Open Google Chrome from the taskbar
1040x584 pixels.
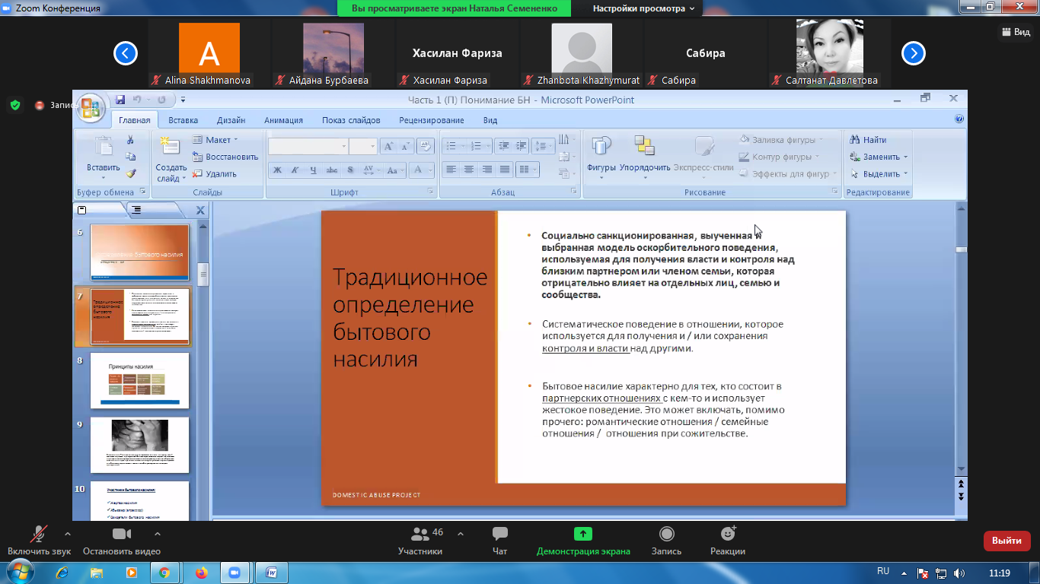(x=164, y=572)
